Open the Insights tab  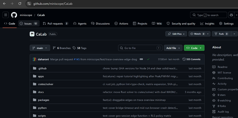pos(207,24)
